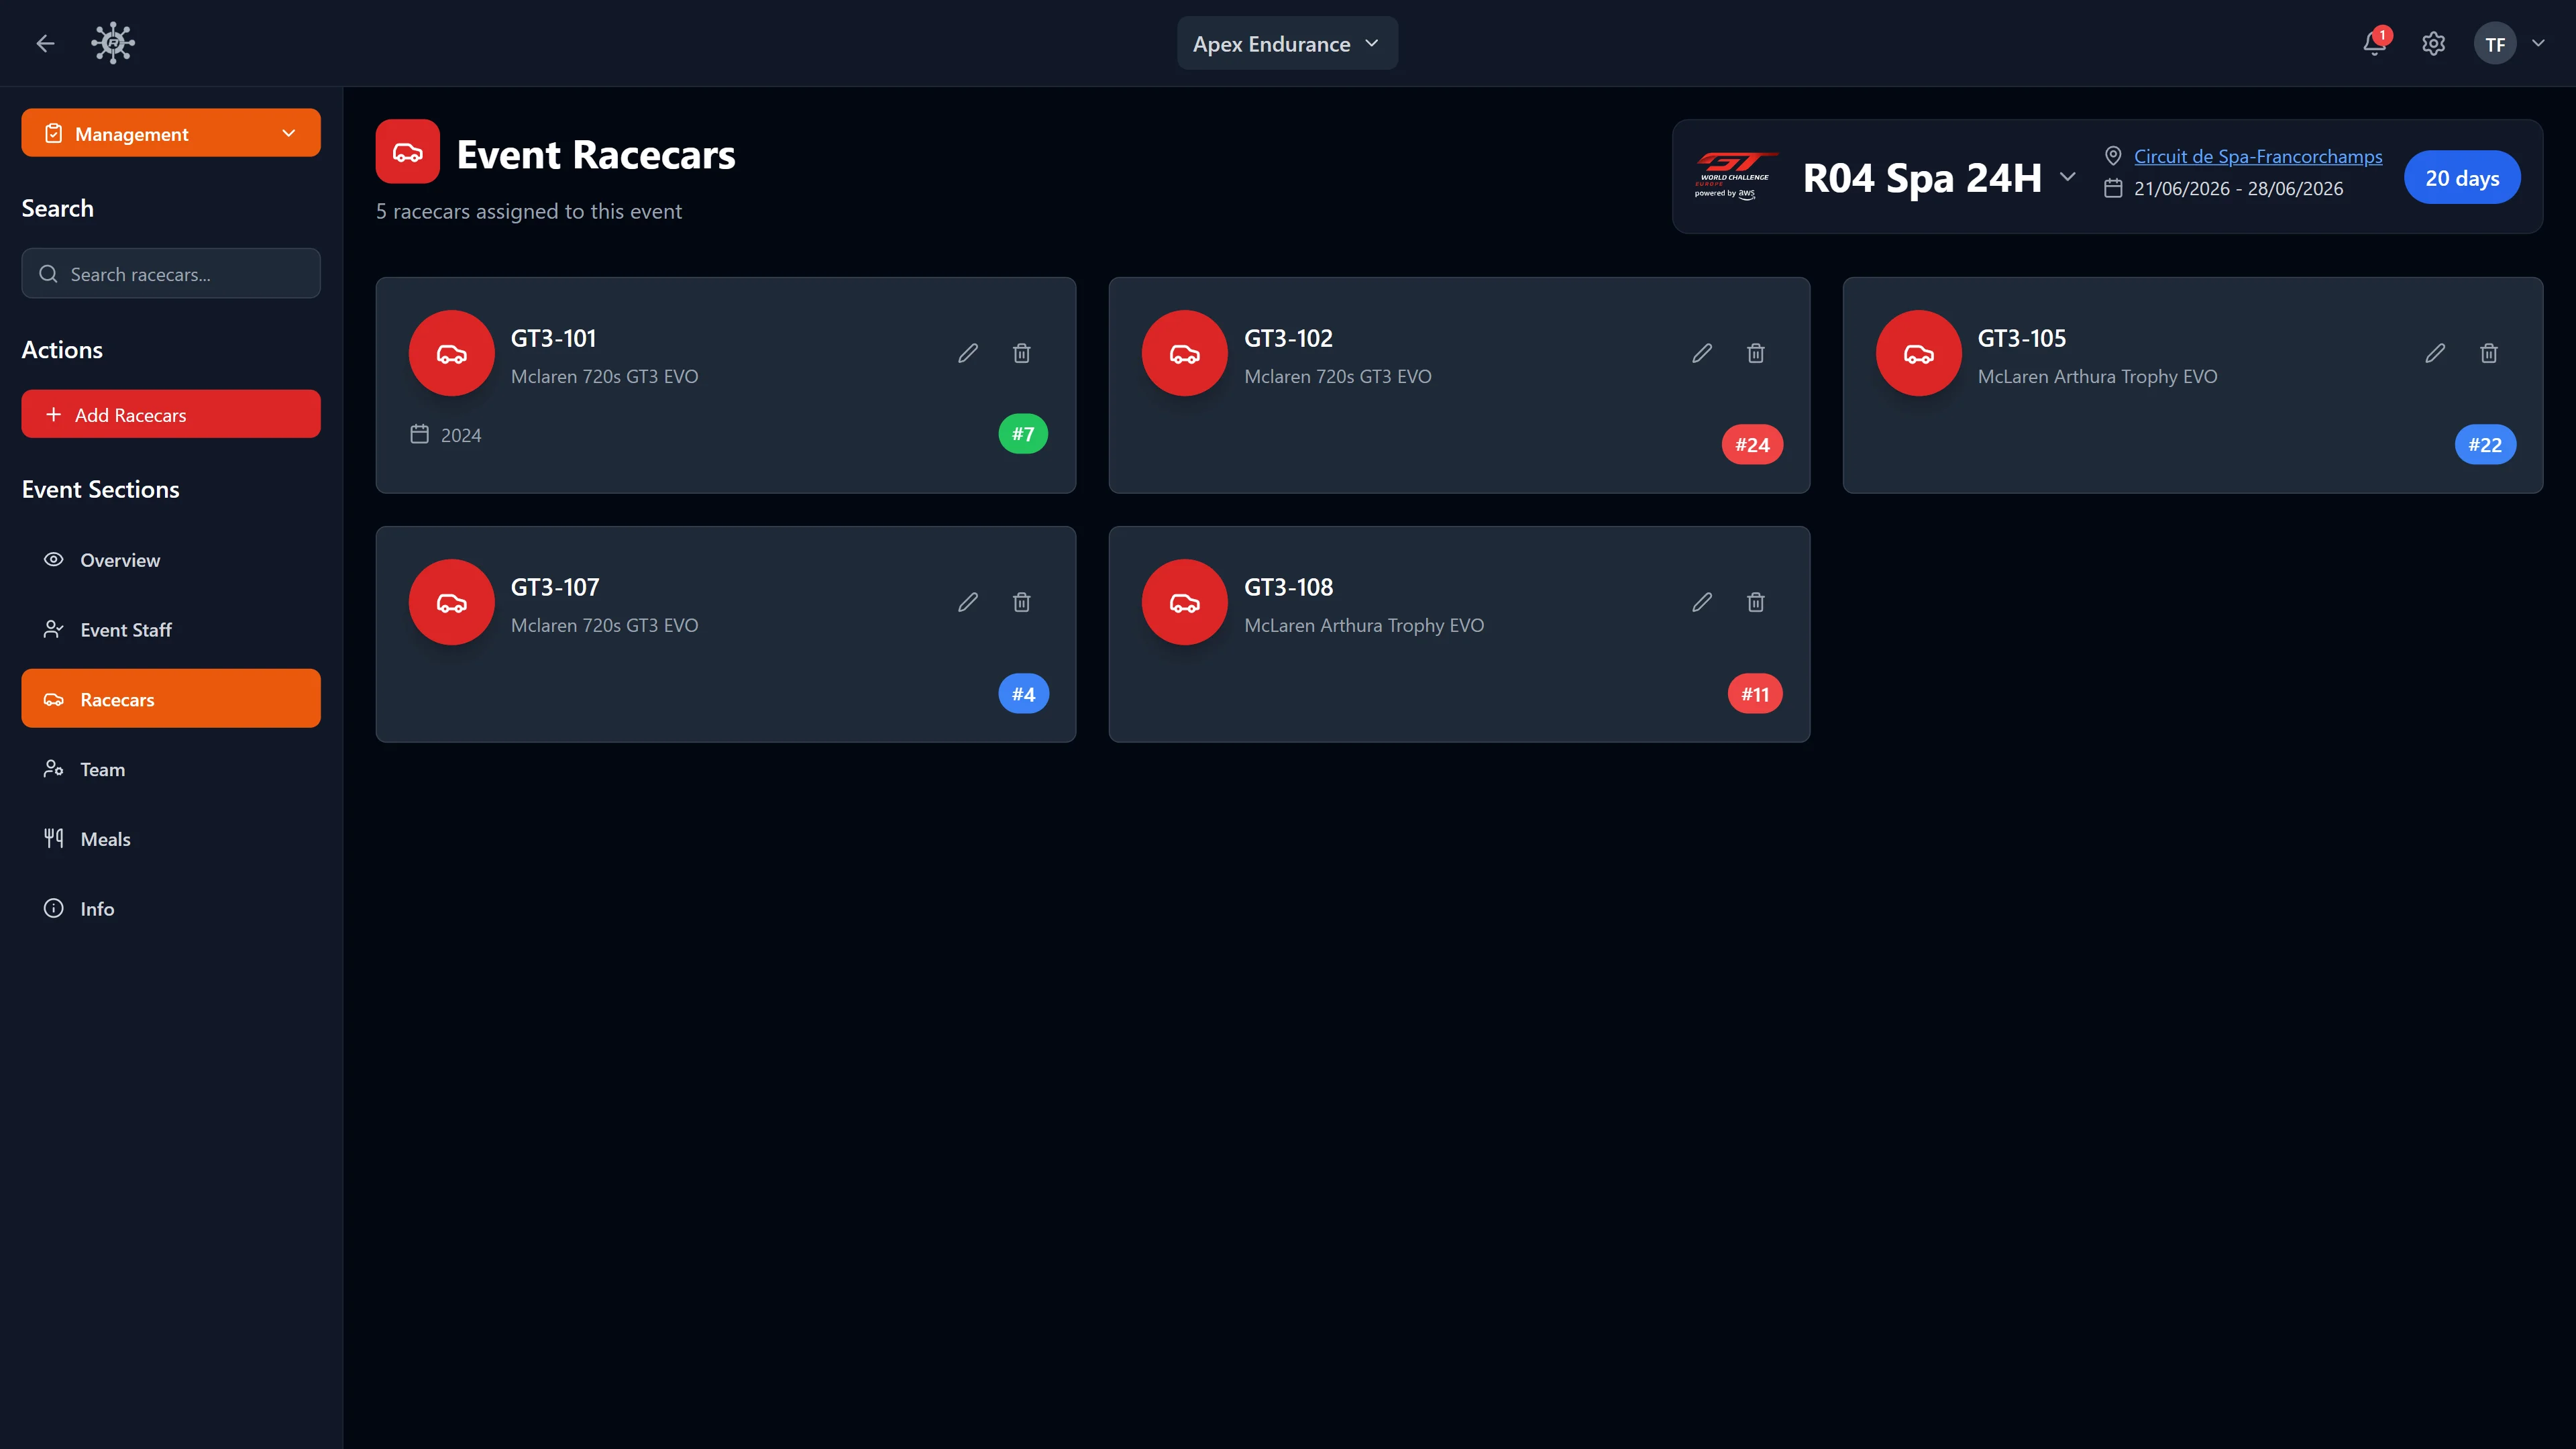Image resolution: width=2576 pixels, height=1449 pixels.
Task: Click the GT3-105 card title
Action: [2021, 338]
